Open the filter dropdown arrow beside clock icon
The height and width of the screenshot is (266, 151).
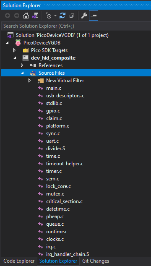pos(55,16)
